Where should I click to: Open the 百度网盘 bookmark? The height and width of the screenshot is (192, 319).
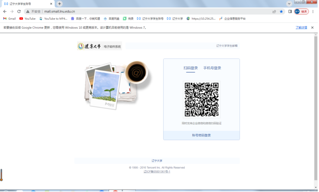click(x=111, y=19)
